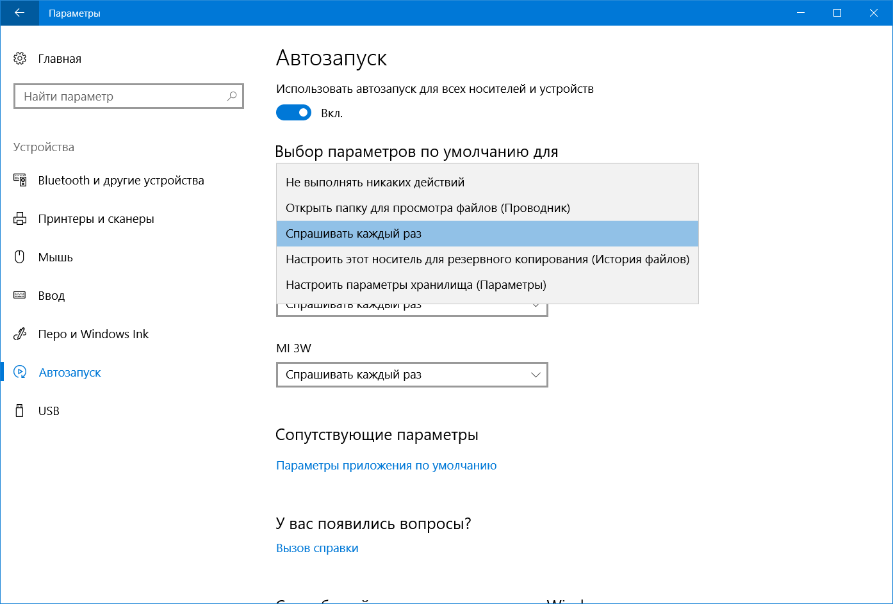Click the back arrow in title bar
The image size is (893, 604).
(19, 13)
